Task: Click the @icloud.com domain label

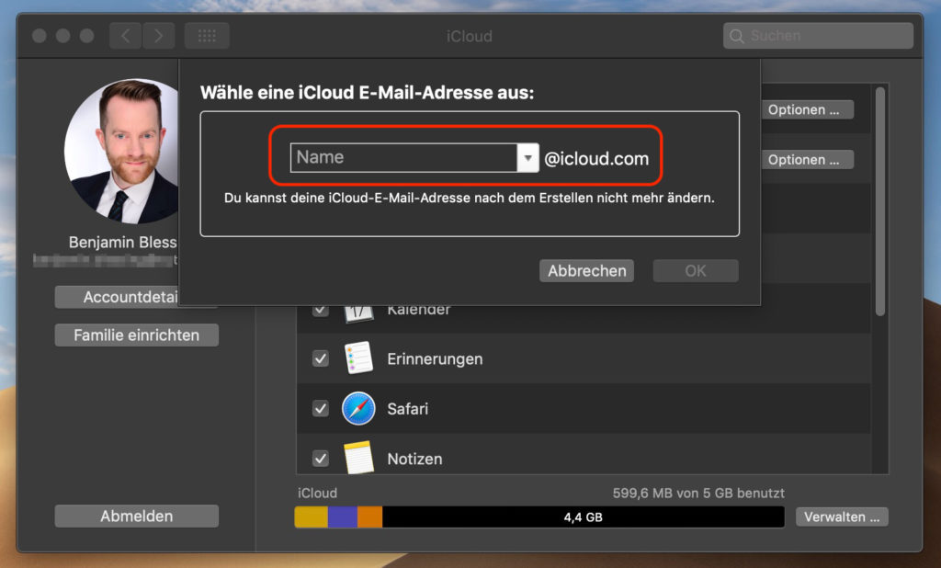Action: (x=596, y=158)
